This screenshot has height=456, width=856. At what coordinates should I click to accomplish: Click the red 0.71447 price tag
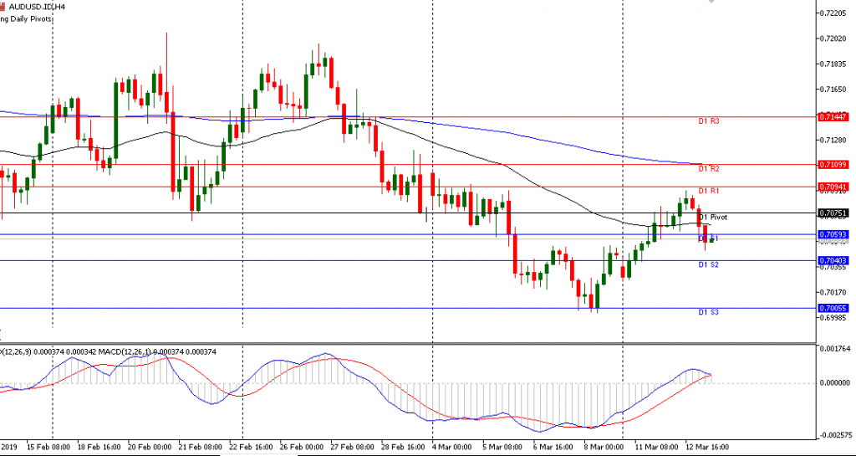[x=834, y=117]
